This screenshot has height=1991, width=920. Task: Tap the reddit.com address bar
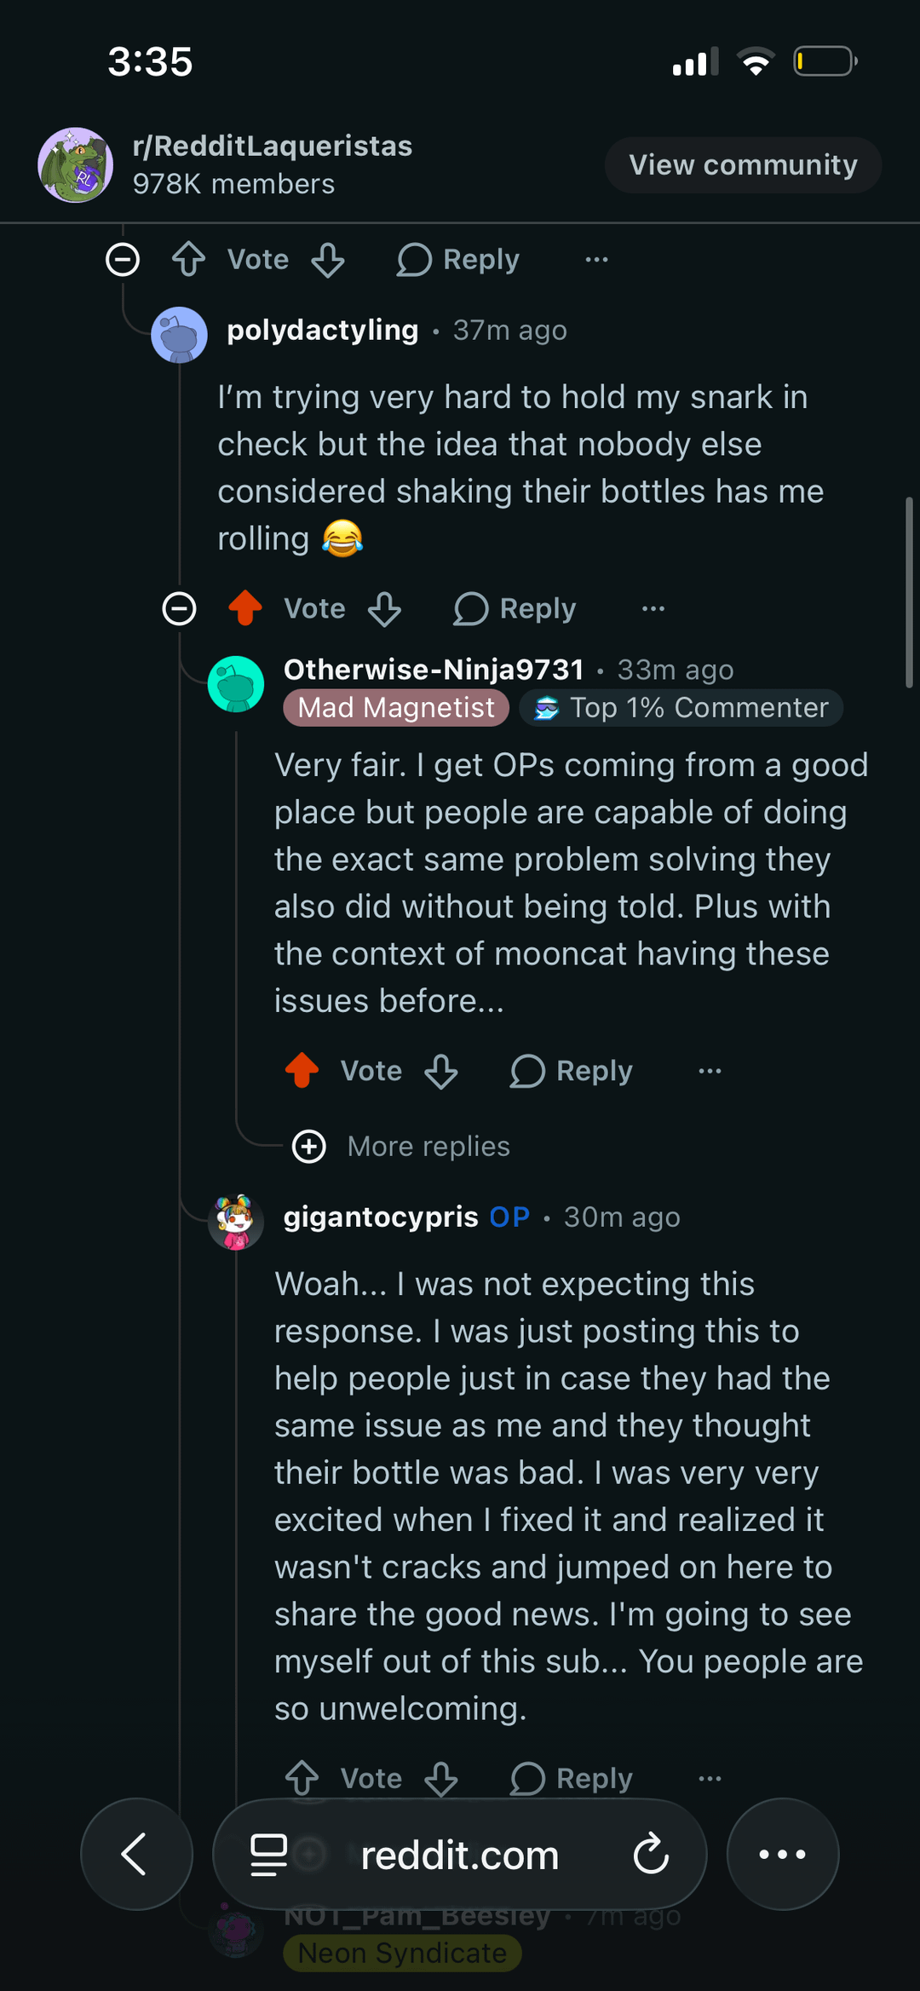point(458,1855)
